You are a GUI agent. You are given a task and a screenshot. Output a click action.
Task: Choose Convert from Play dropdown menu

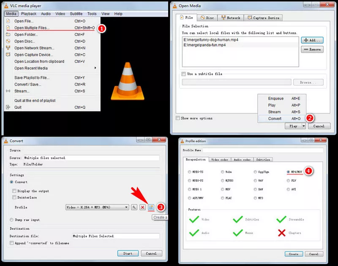point(282,118)
